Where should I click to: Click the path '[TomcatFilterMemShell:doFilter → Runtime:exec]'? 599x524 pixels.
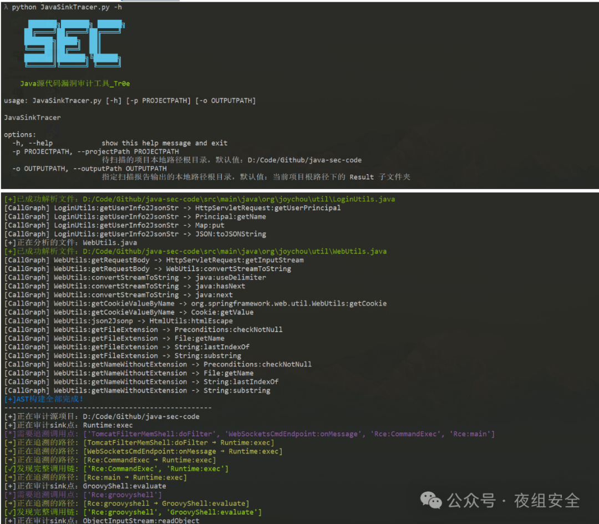point(179,443)
